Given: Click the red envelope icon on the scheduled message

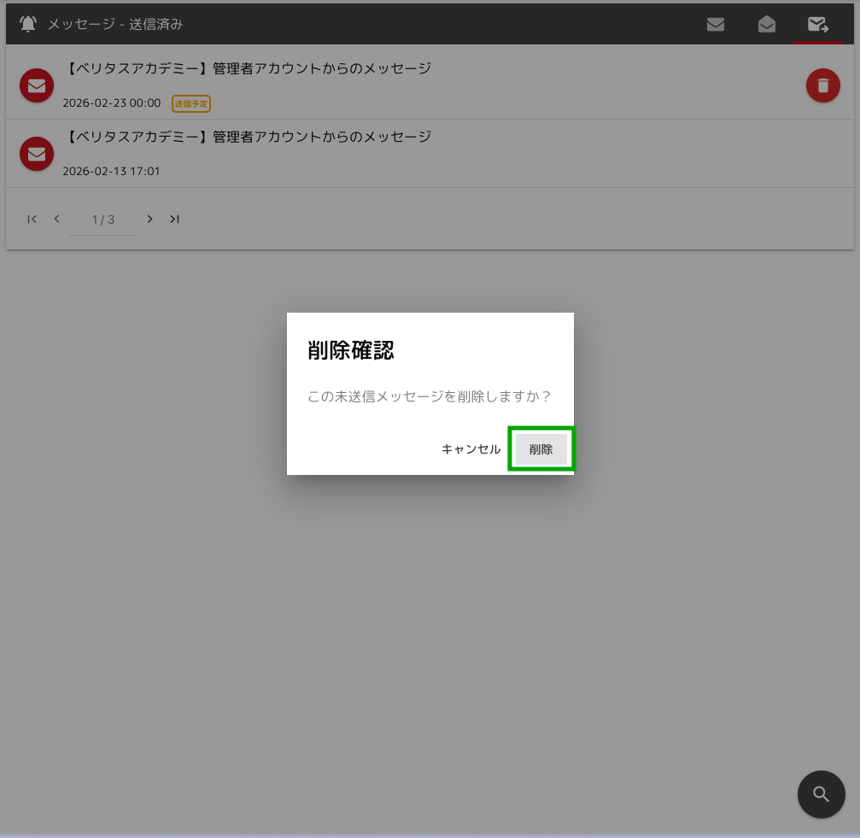Looking at the screenshot, I should coord(37,85).
